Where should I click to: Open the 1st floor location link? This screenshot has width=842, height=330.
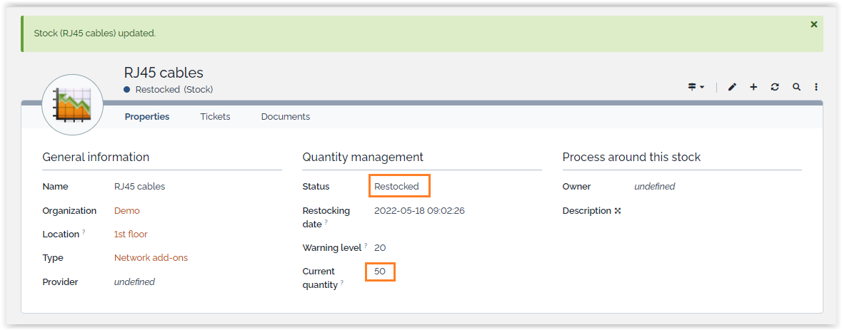coord(131,234)
